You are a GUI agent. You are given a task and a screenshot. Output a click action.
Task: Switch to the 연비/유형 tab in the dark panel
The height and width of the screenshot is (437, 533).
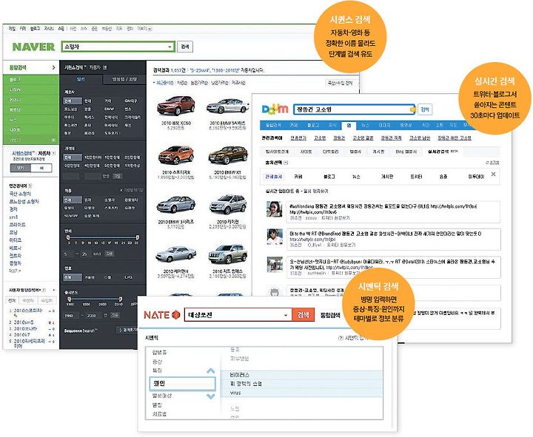coord(124,79)
